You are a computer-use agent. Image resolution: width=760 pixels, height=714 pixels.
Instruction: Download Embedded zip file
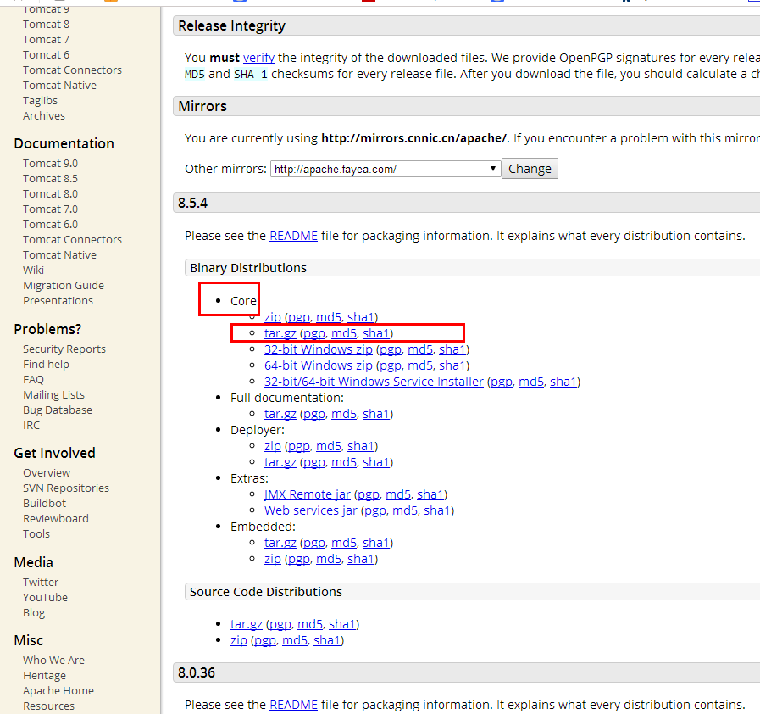pos(273,559)
